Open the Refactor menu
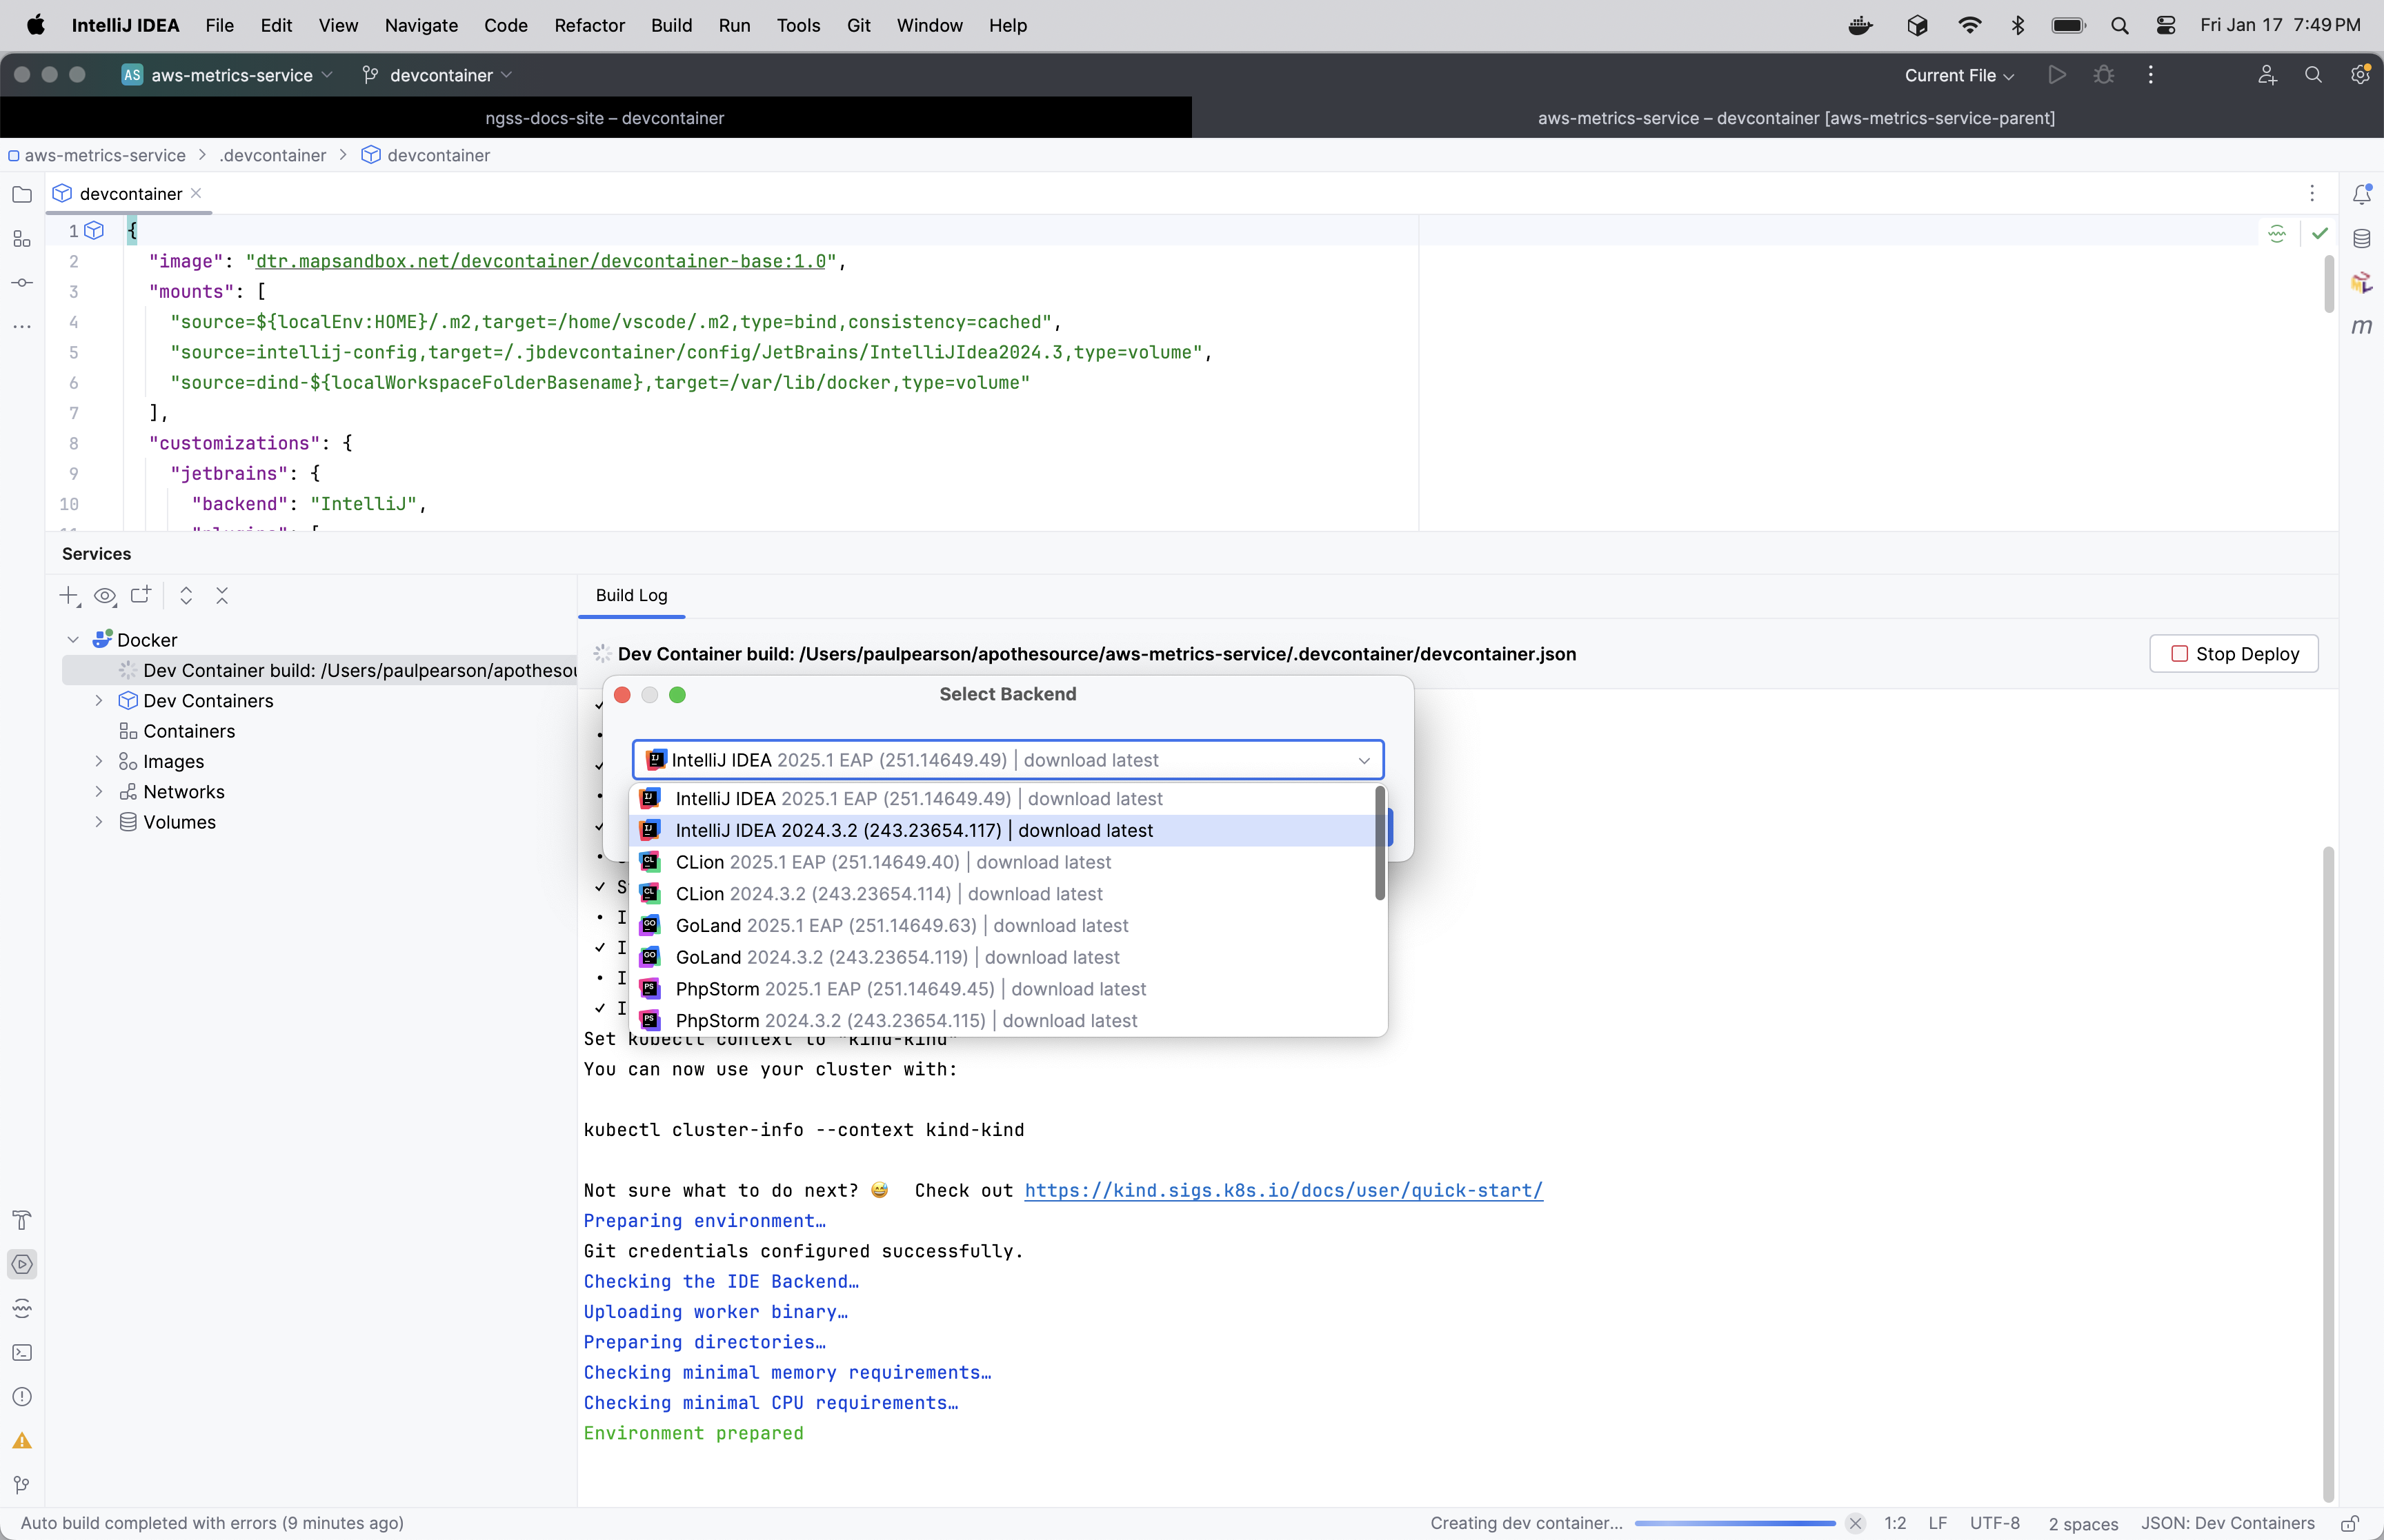This screenshot has width=2384, height=1540. point(589,25)
